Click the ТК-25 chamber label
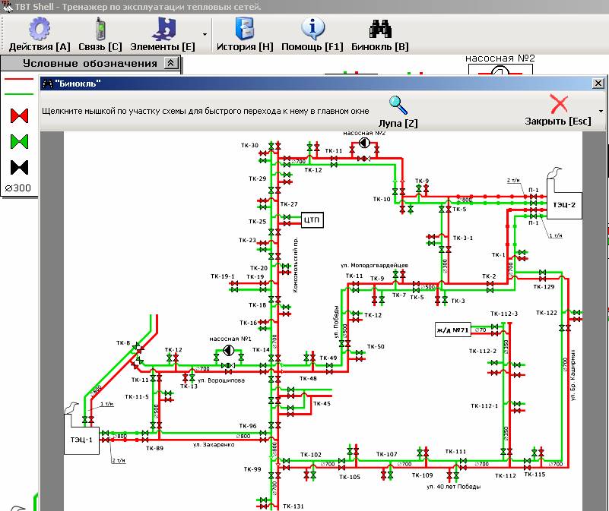This screenshot has height=511, width=609. pos(258,222)
